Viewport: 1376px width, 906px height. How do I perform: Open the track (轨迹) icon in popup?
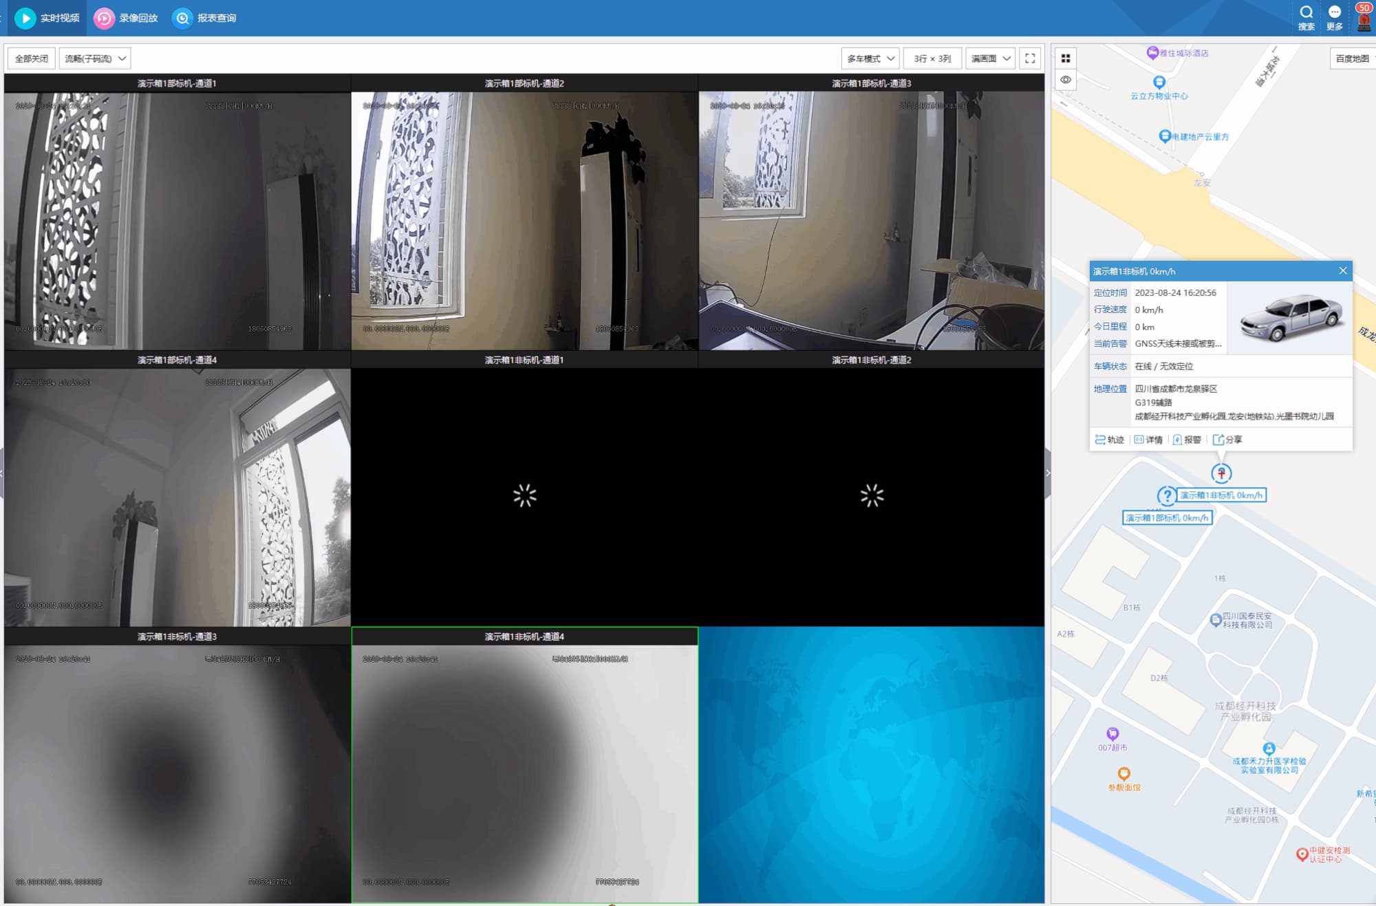tap(1100, 440)
